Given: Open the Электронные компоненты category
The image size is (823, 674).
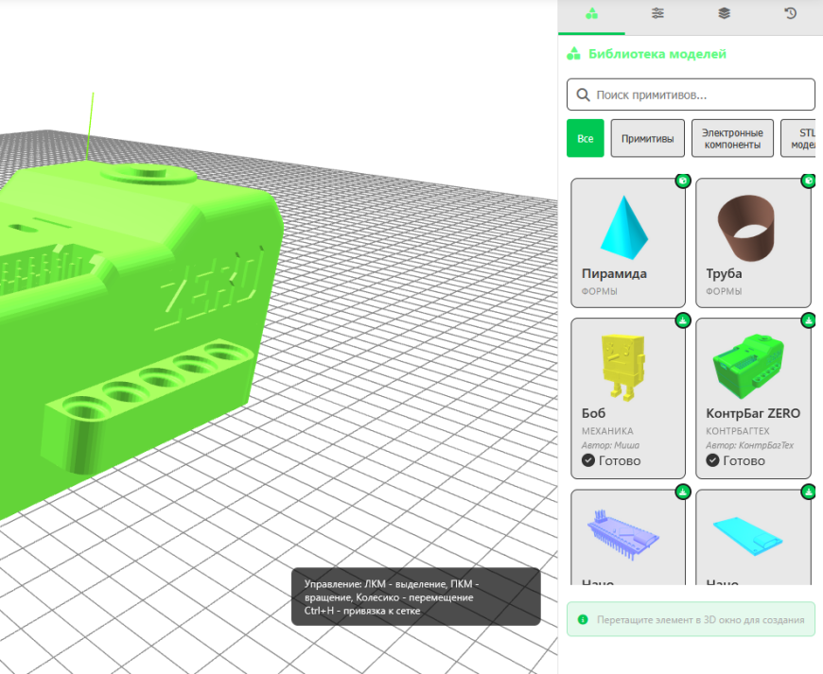Looking at the screenshot, I should pyautogui.click(x=732, y=137).
